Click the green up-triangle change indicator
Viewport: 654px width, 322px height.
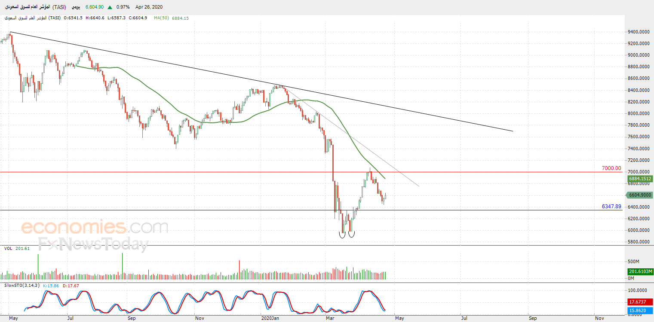(x=110, y=7)
